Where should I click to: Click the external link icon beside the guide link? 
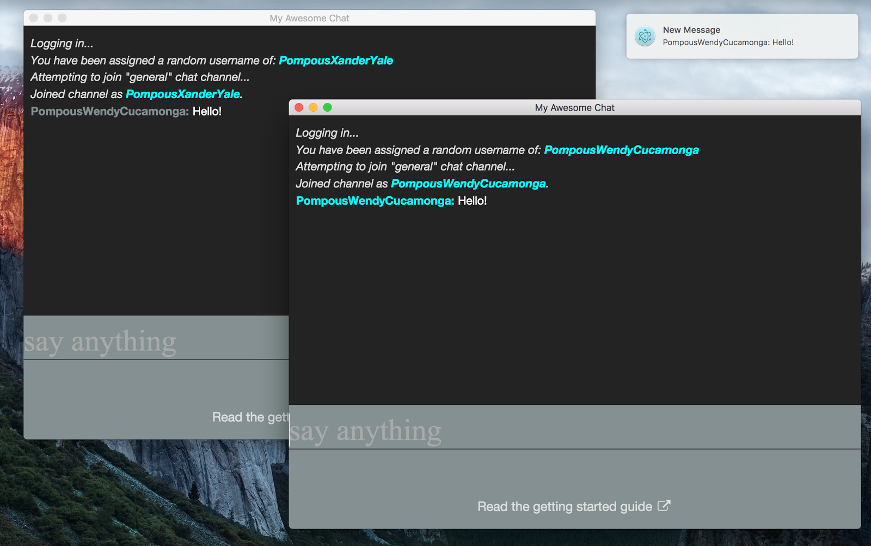pyautogui.click(x=664, y=506)
